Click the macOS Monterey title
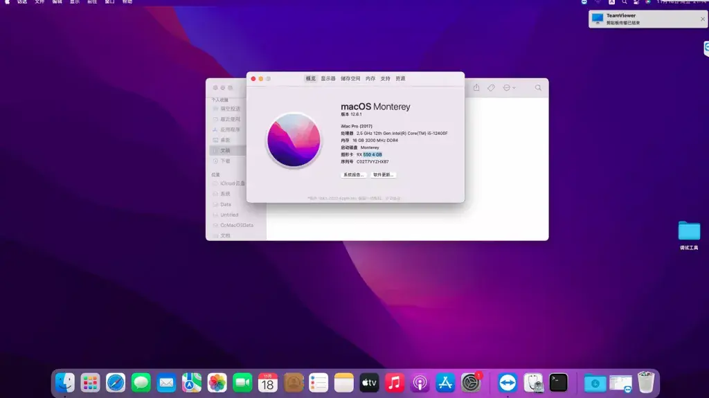The height and width of the screenshot is (398, 709). (375, 107)
